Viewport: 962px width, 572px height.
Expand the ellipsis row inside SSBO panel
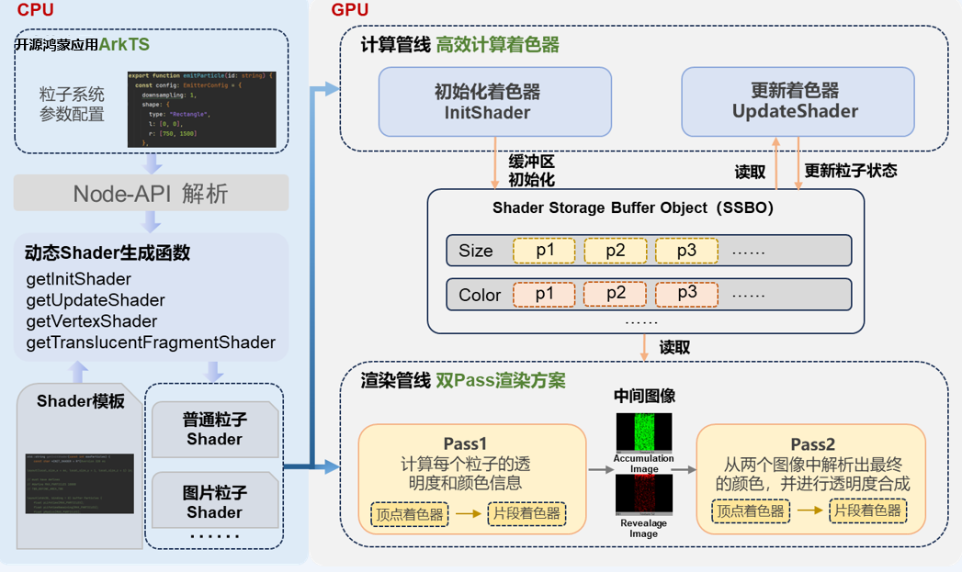[643, 321]
